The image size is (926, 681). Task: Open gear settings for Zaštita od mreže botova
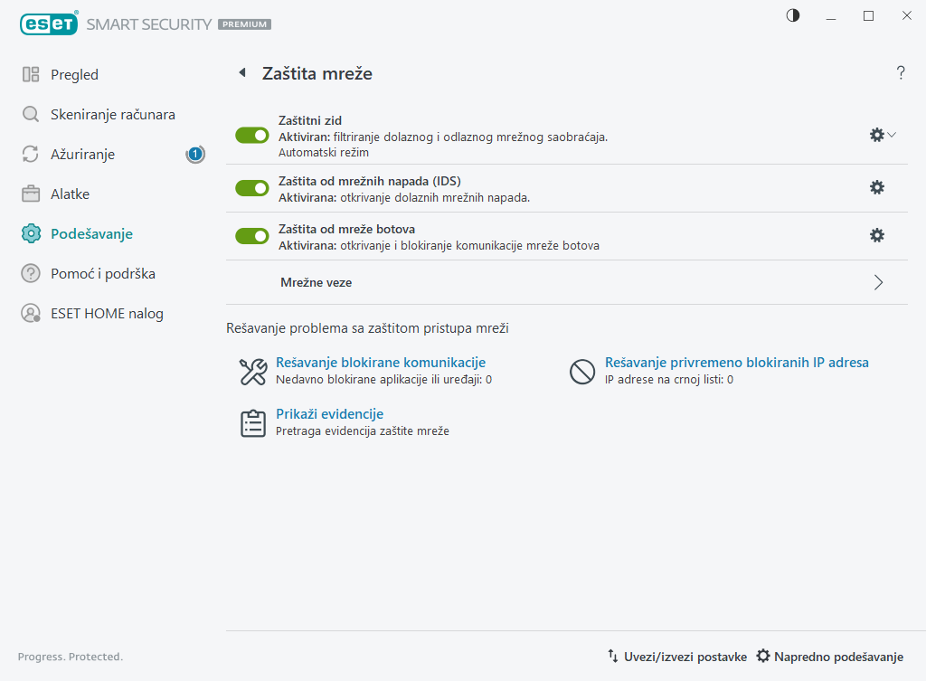coord(876,235)
